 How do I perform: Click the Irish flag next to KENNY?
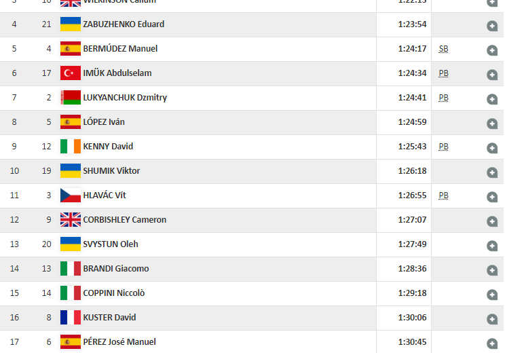point(71,147)
